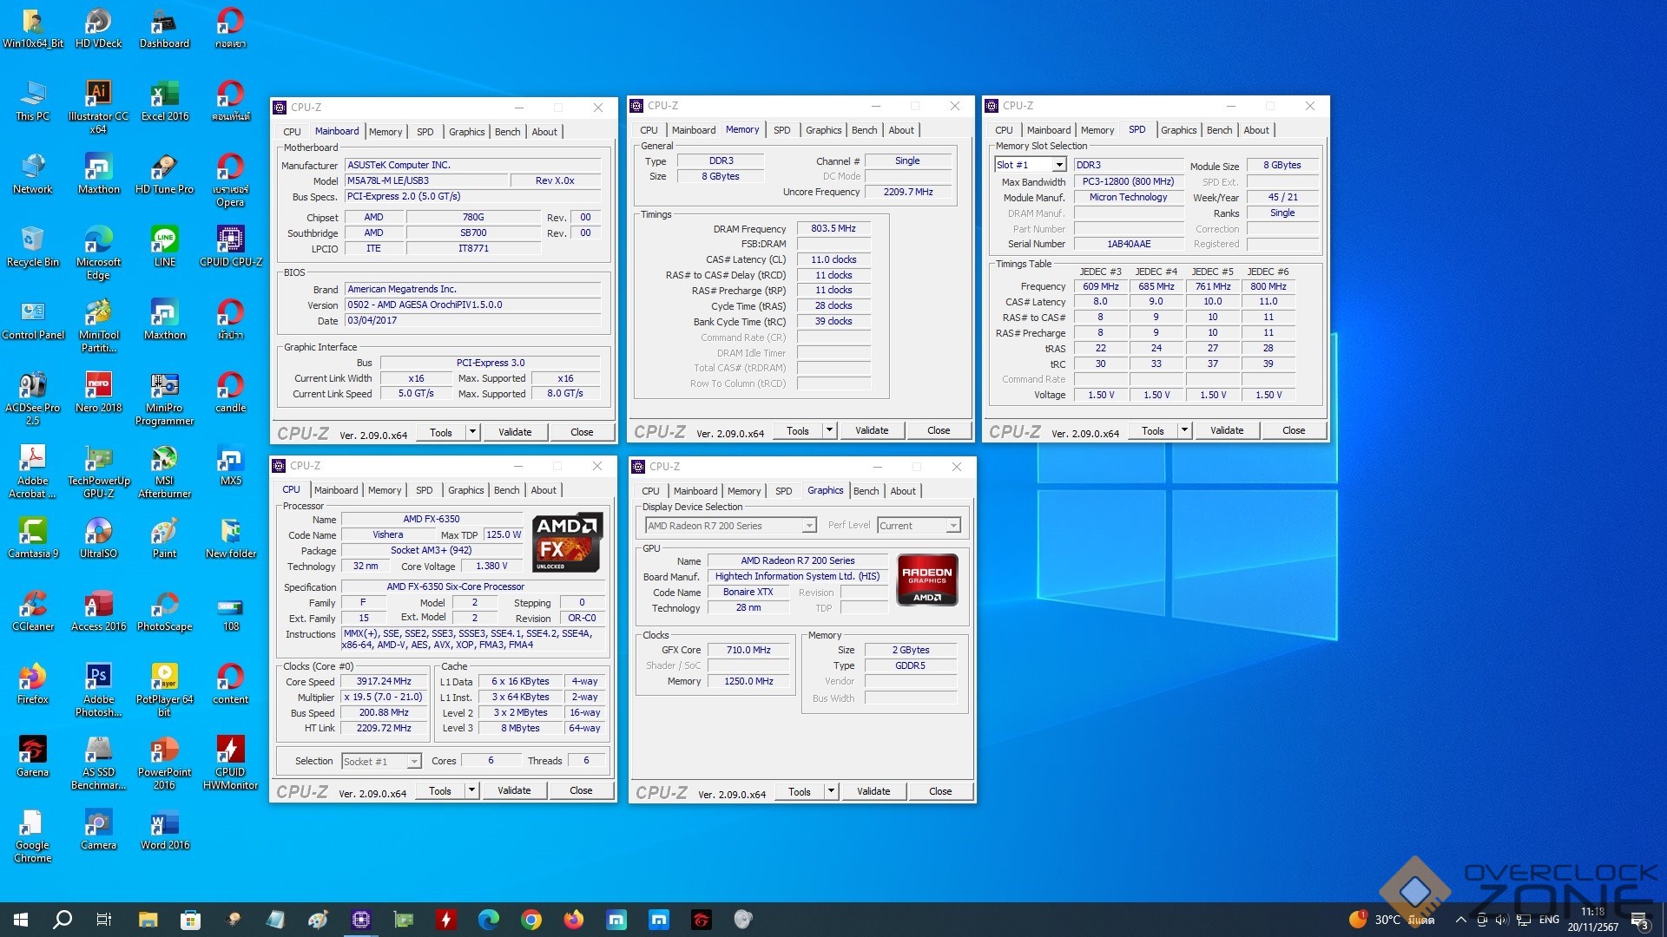Expand Tools dropdown in CPU window
This screenshot has height=937, width=1667.
[x=471, y=790]
